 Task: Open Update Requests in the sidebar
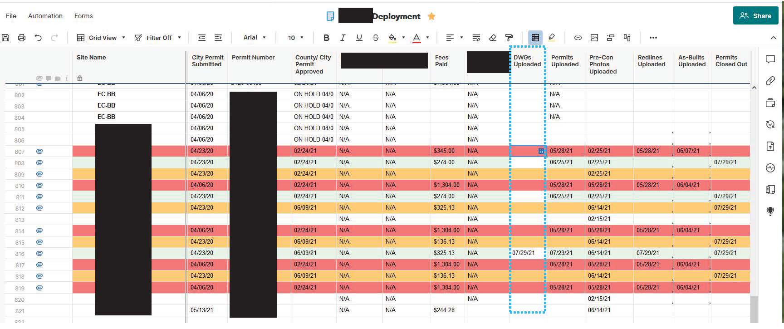(x=770, y=124)
